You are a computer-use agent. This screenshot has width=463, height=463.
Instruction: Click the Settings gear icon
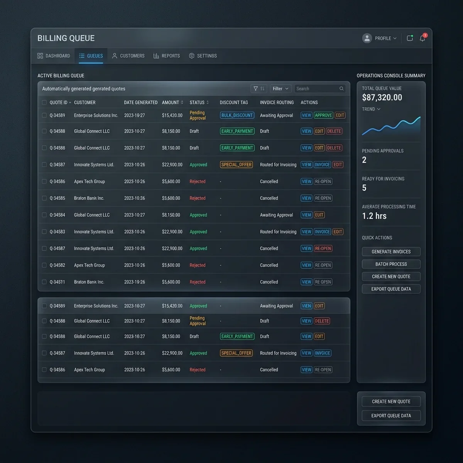click(192, 56)
